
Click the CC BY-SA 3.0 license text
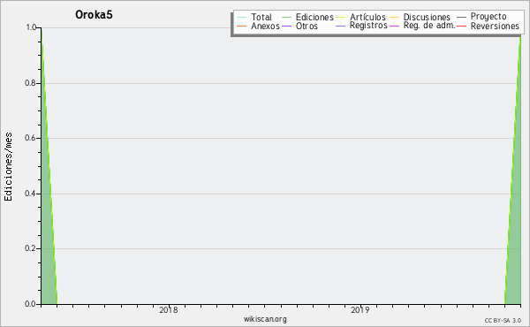[503, 321]
